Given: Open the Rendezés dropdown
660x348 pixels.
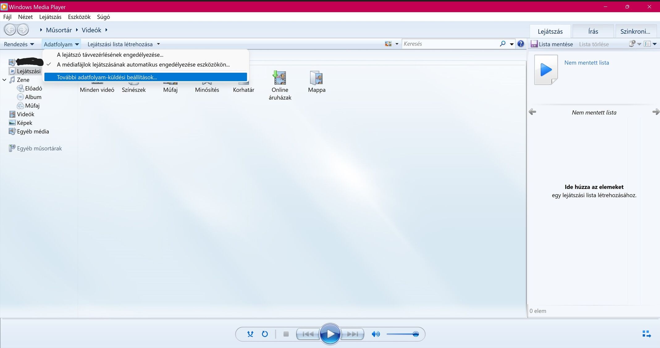Looking at the screenshot, I should point(19,44).
